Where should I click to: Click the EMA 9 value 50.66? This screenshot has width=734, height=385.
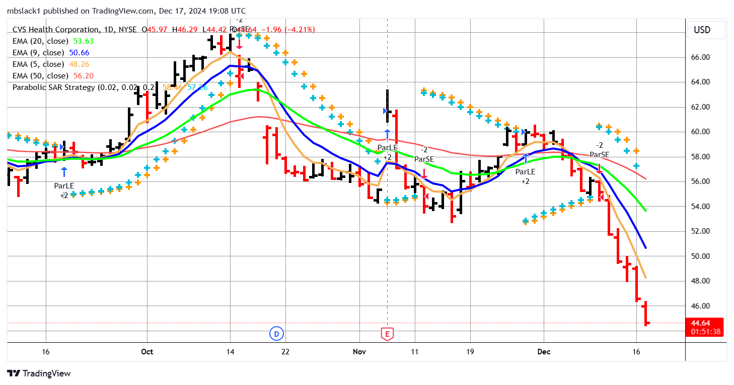[x=79, y=53]
